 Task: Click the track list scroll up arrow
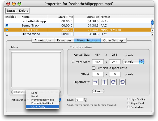tap(152, 31)
